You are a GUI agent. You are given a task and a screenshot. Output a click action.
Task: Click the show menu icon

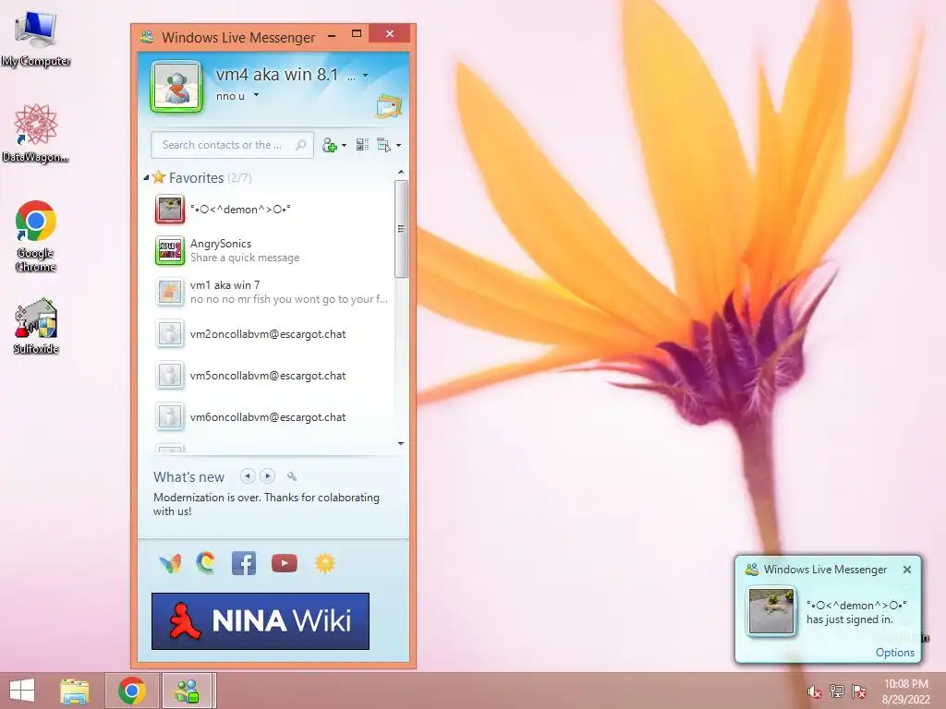[x=383, y=145]
